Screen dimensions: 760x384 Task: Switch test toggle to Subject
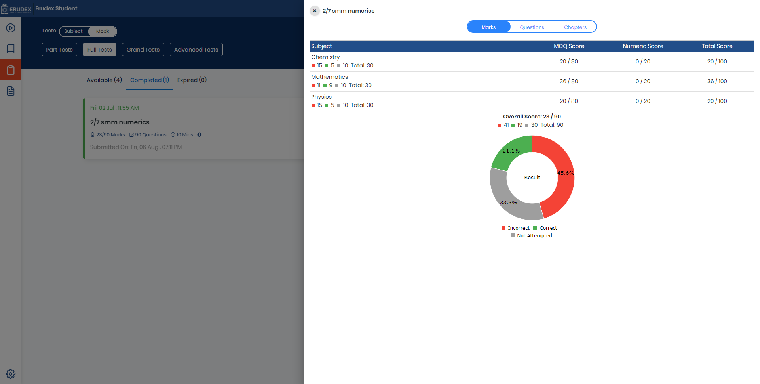[74, 31]
